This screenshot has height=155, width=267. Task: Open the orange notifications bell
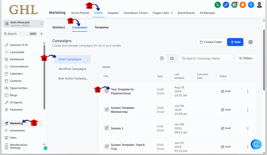(243, 5)
